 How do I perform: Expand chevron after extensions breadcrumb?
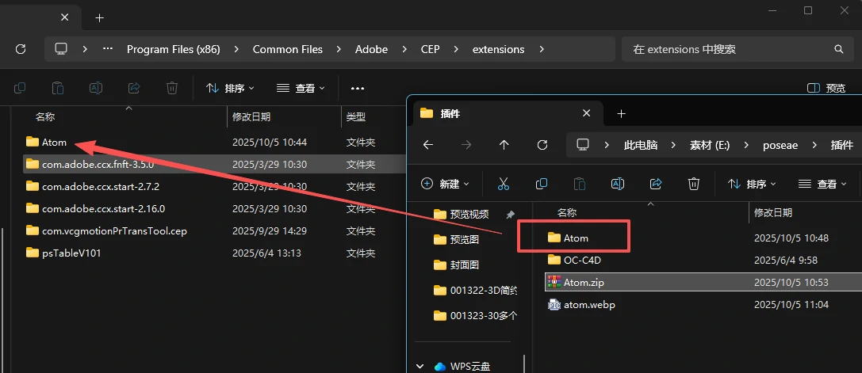542,49
